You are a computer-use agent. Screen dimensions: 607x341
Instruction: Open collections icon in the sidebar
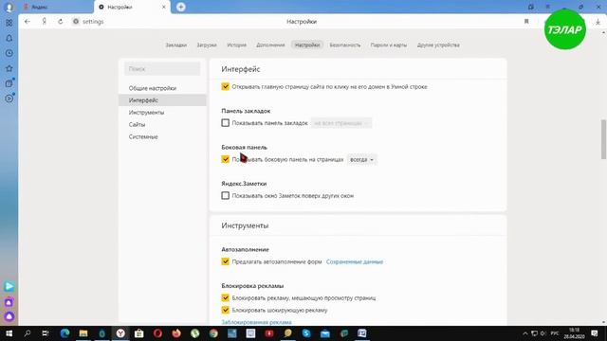pos(9,83)
